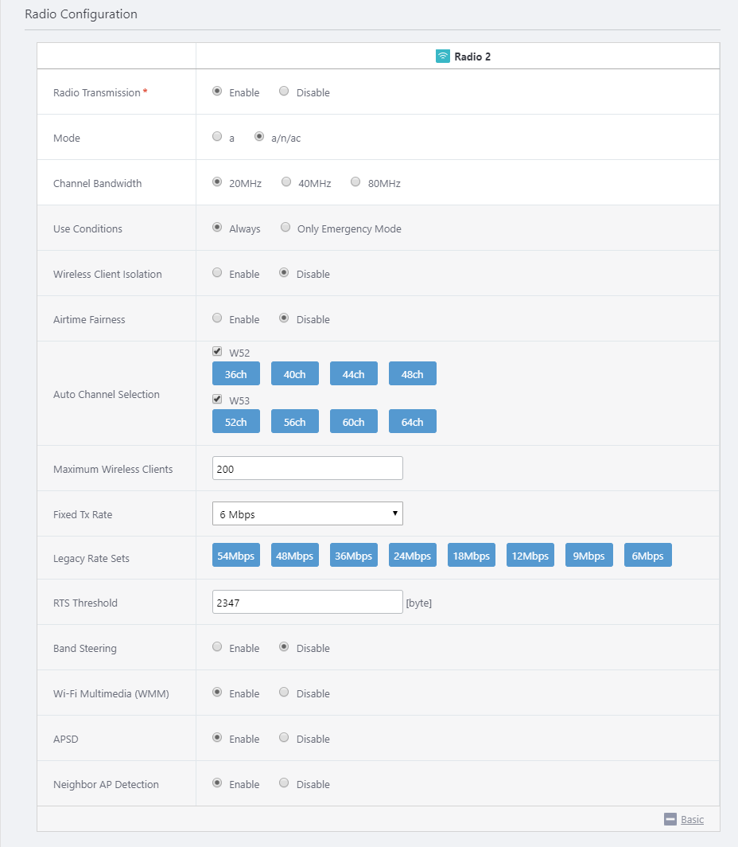Choose 80MHz channel bandwidth
738x847 pixels.
(355, 181)
